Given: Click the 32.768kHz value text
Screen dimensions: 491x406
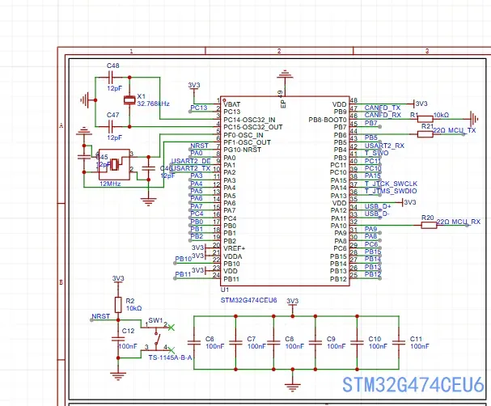Looking at the screenshot, I should 153,104.
